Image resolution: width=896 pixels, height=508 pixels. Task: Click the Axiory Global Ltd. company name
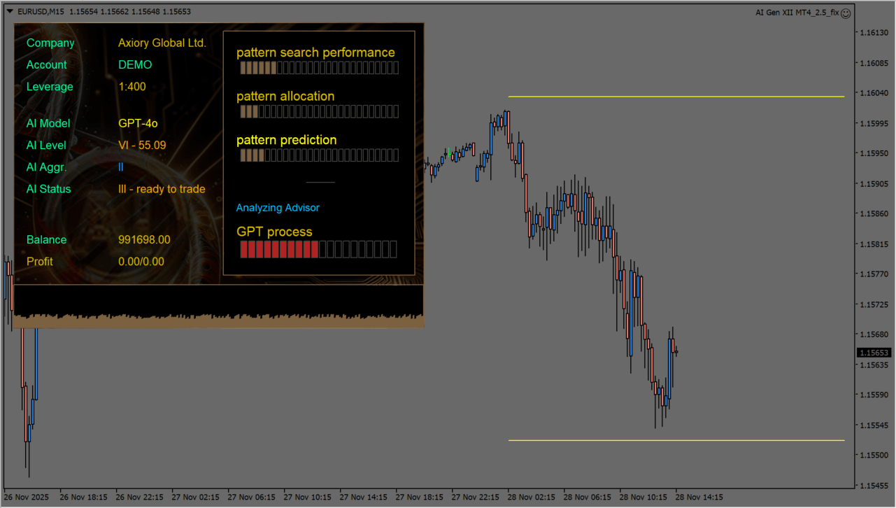(162, 43)
